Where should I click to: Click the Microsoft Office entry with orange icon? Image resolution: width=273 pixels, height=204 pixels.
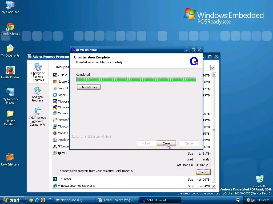point(55,120)
